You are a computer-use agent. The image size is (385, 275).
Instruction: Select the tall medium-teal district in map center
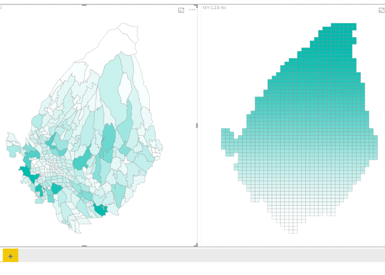click(108, 137)
